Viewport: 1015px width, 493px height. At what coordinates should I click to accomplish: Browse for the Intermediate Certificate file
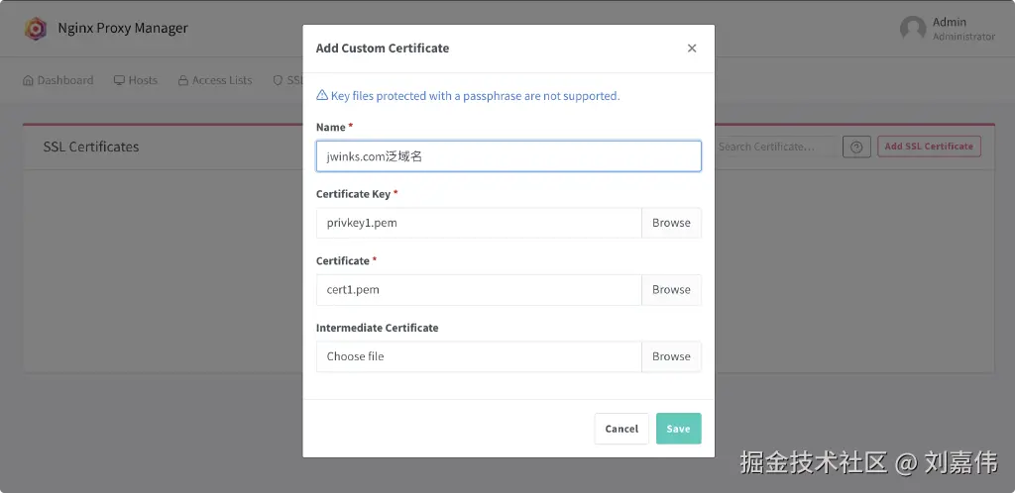click(x=671, y=356)
